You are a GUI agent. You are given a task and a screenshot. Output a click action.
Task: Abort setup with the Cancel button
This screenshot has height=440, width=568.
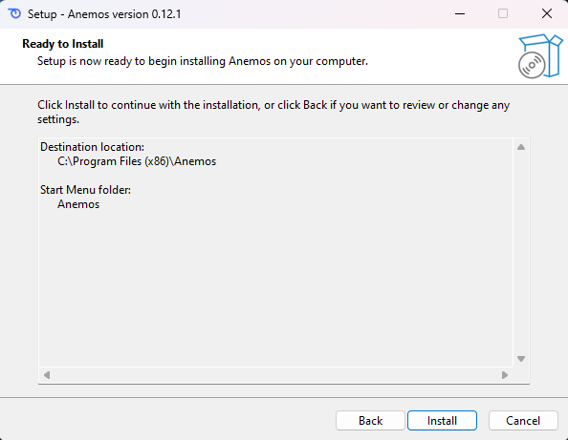click(523, 421)
